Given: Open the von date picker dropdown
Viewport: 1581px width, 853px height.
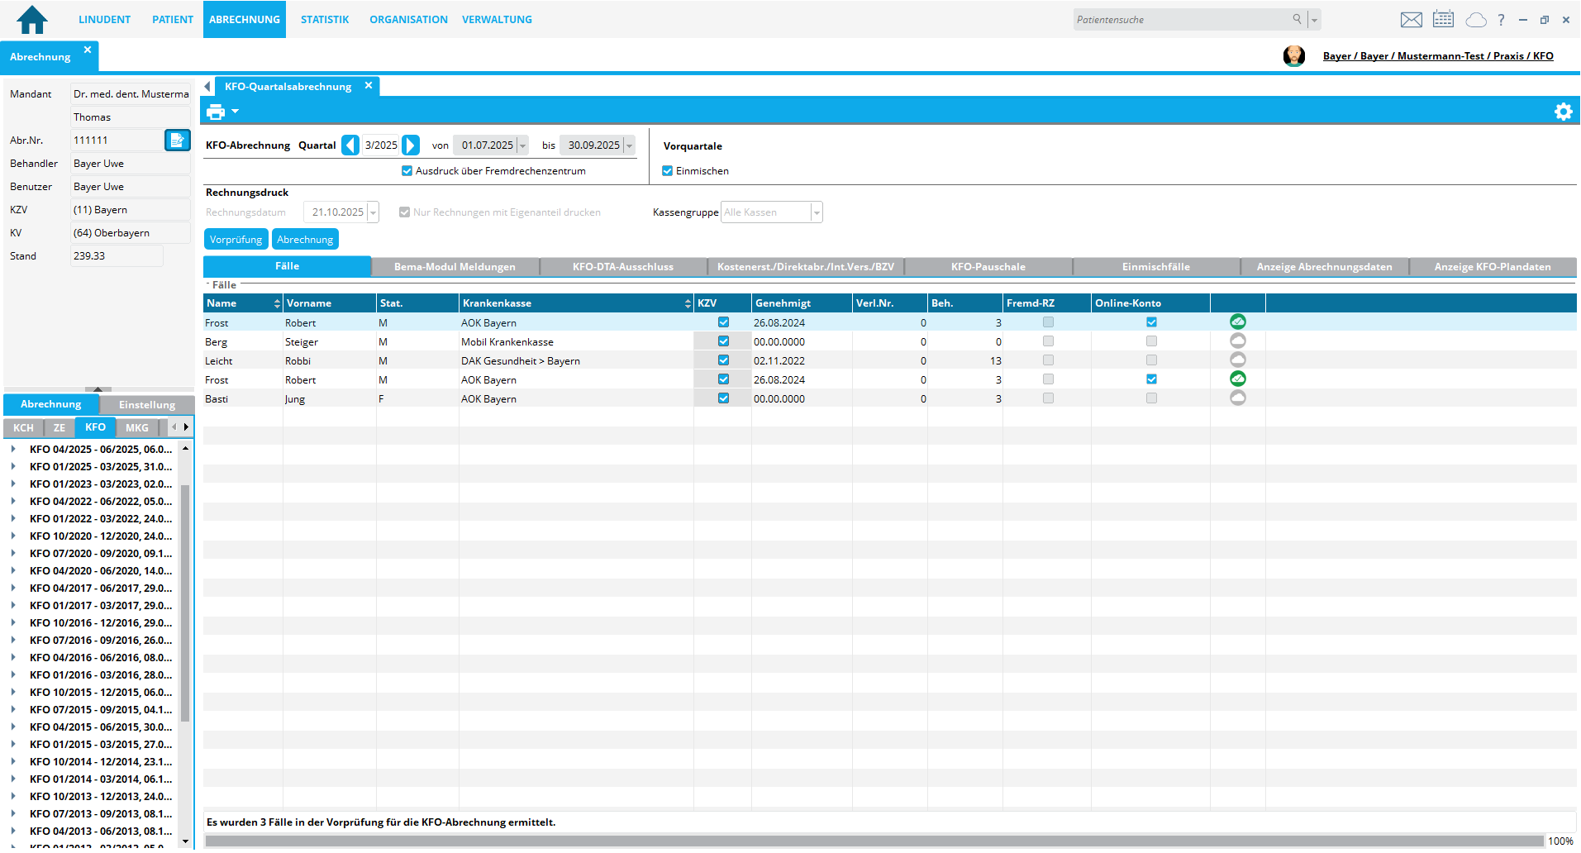Looking at the screenshot, I should coord(522,145).
